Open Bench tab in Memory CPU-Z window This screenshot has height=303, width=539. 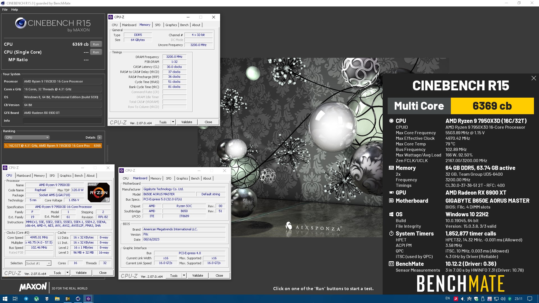click(184, 25)
